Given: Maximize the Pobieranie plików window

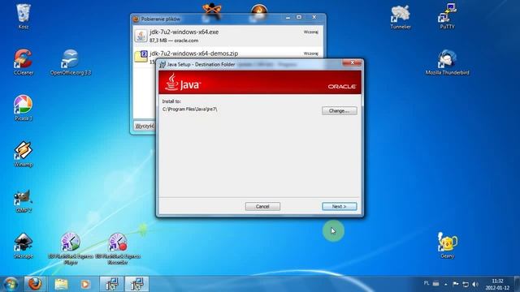Looking at the screenshot, I should (x=299, y=17).
